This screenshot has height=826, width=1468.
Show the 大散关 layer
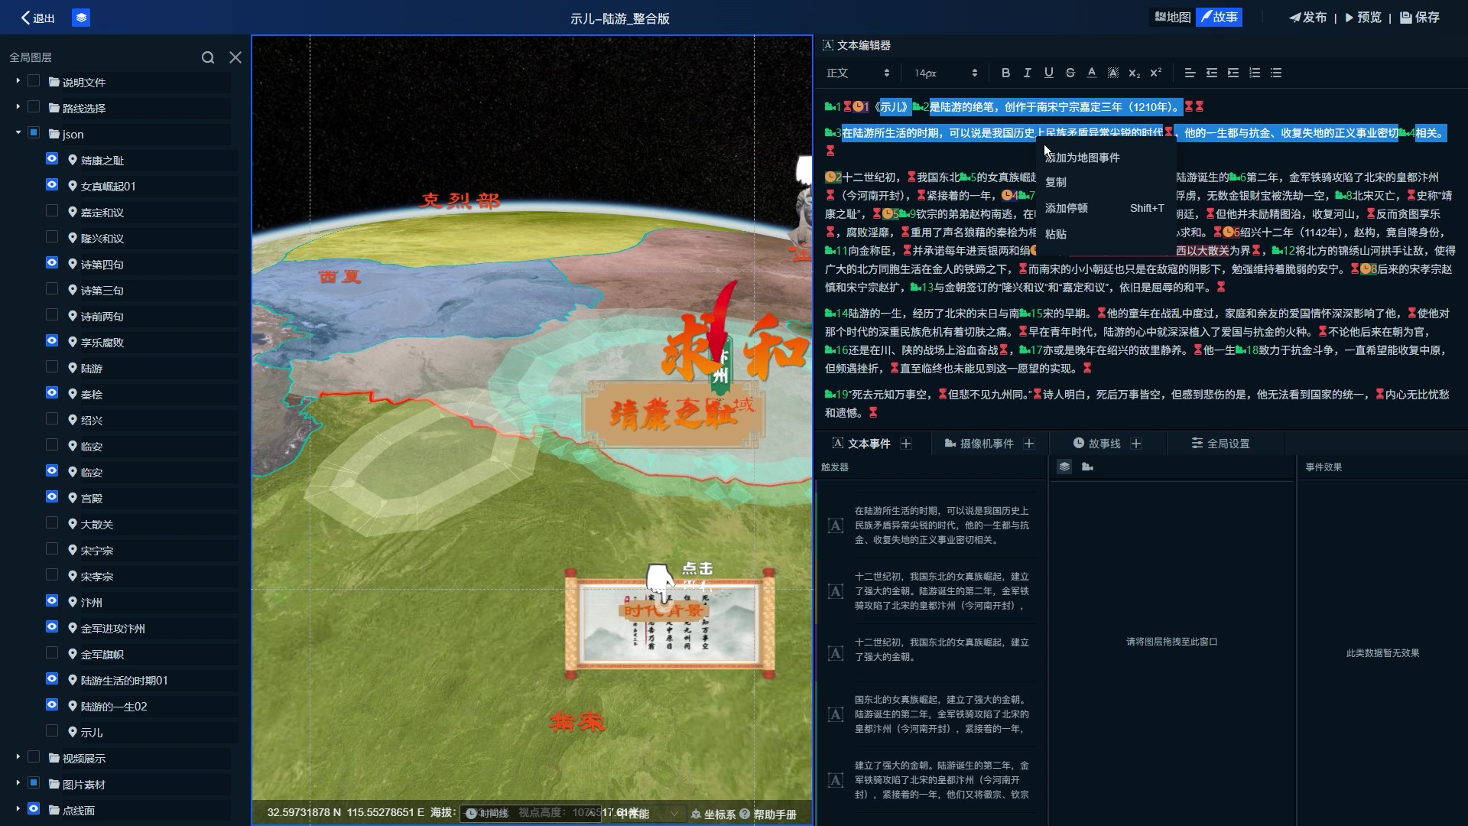[52, 522]
